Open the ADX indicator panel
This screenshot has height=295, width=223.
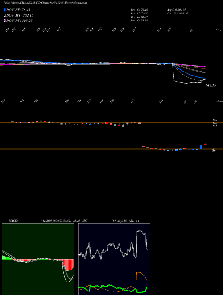[114, 259]
